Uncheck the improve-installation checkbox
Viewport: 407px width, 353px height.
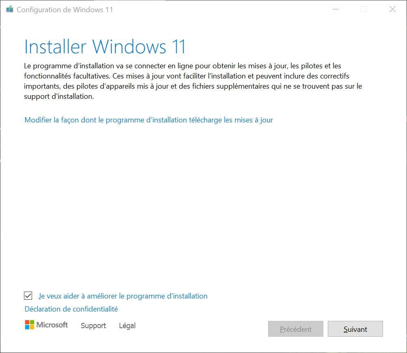click(28, 296)
